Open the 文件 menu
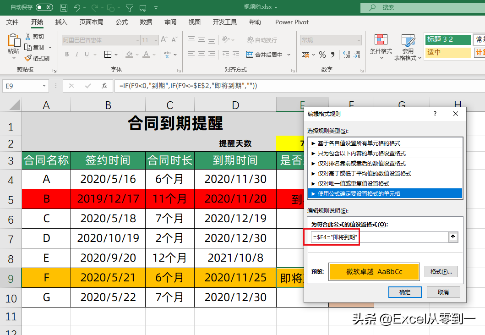485x335 pixels. pyautogui.click(x=12, y=22)
